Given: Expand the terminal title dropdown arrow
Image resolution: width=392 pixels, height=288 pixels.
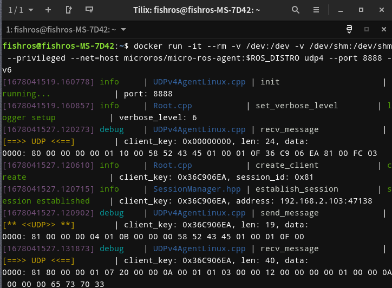Looking at the screenshot, I should click(124, 29).
